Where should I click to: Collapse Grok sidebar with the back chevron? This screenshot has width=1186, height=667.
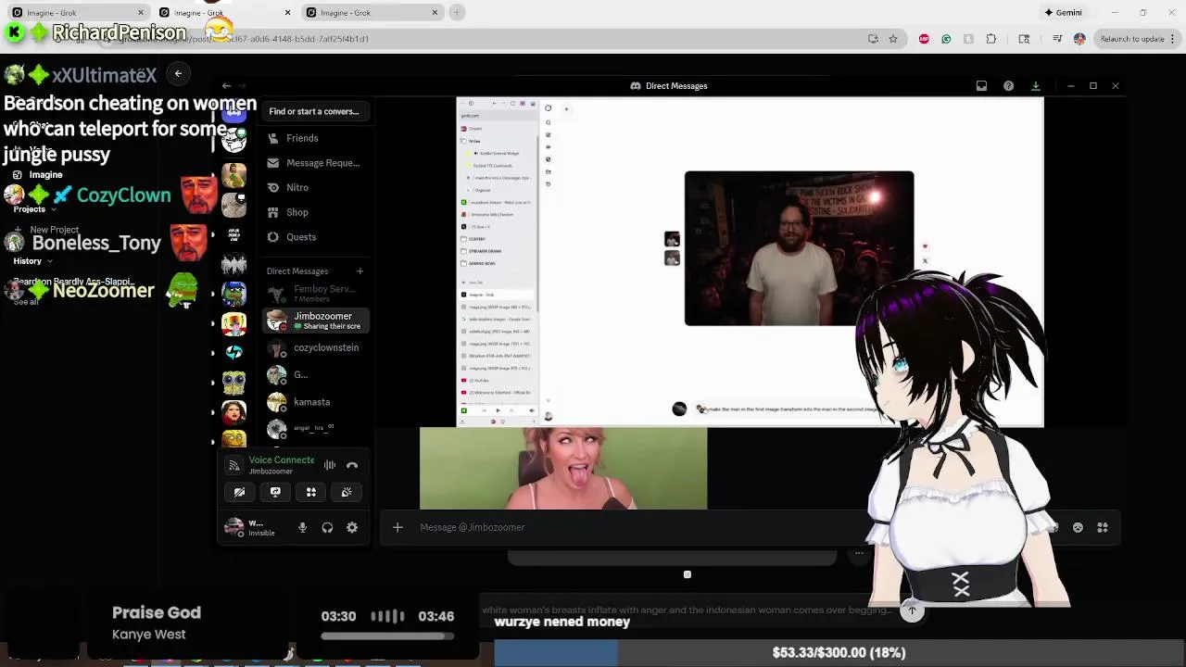click(x=178, y=73)
